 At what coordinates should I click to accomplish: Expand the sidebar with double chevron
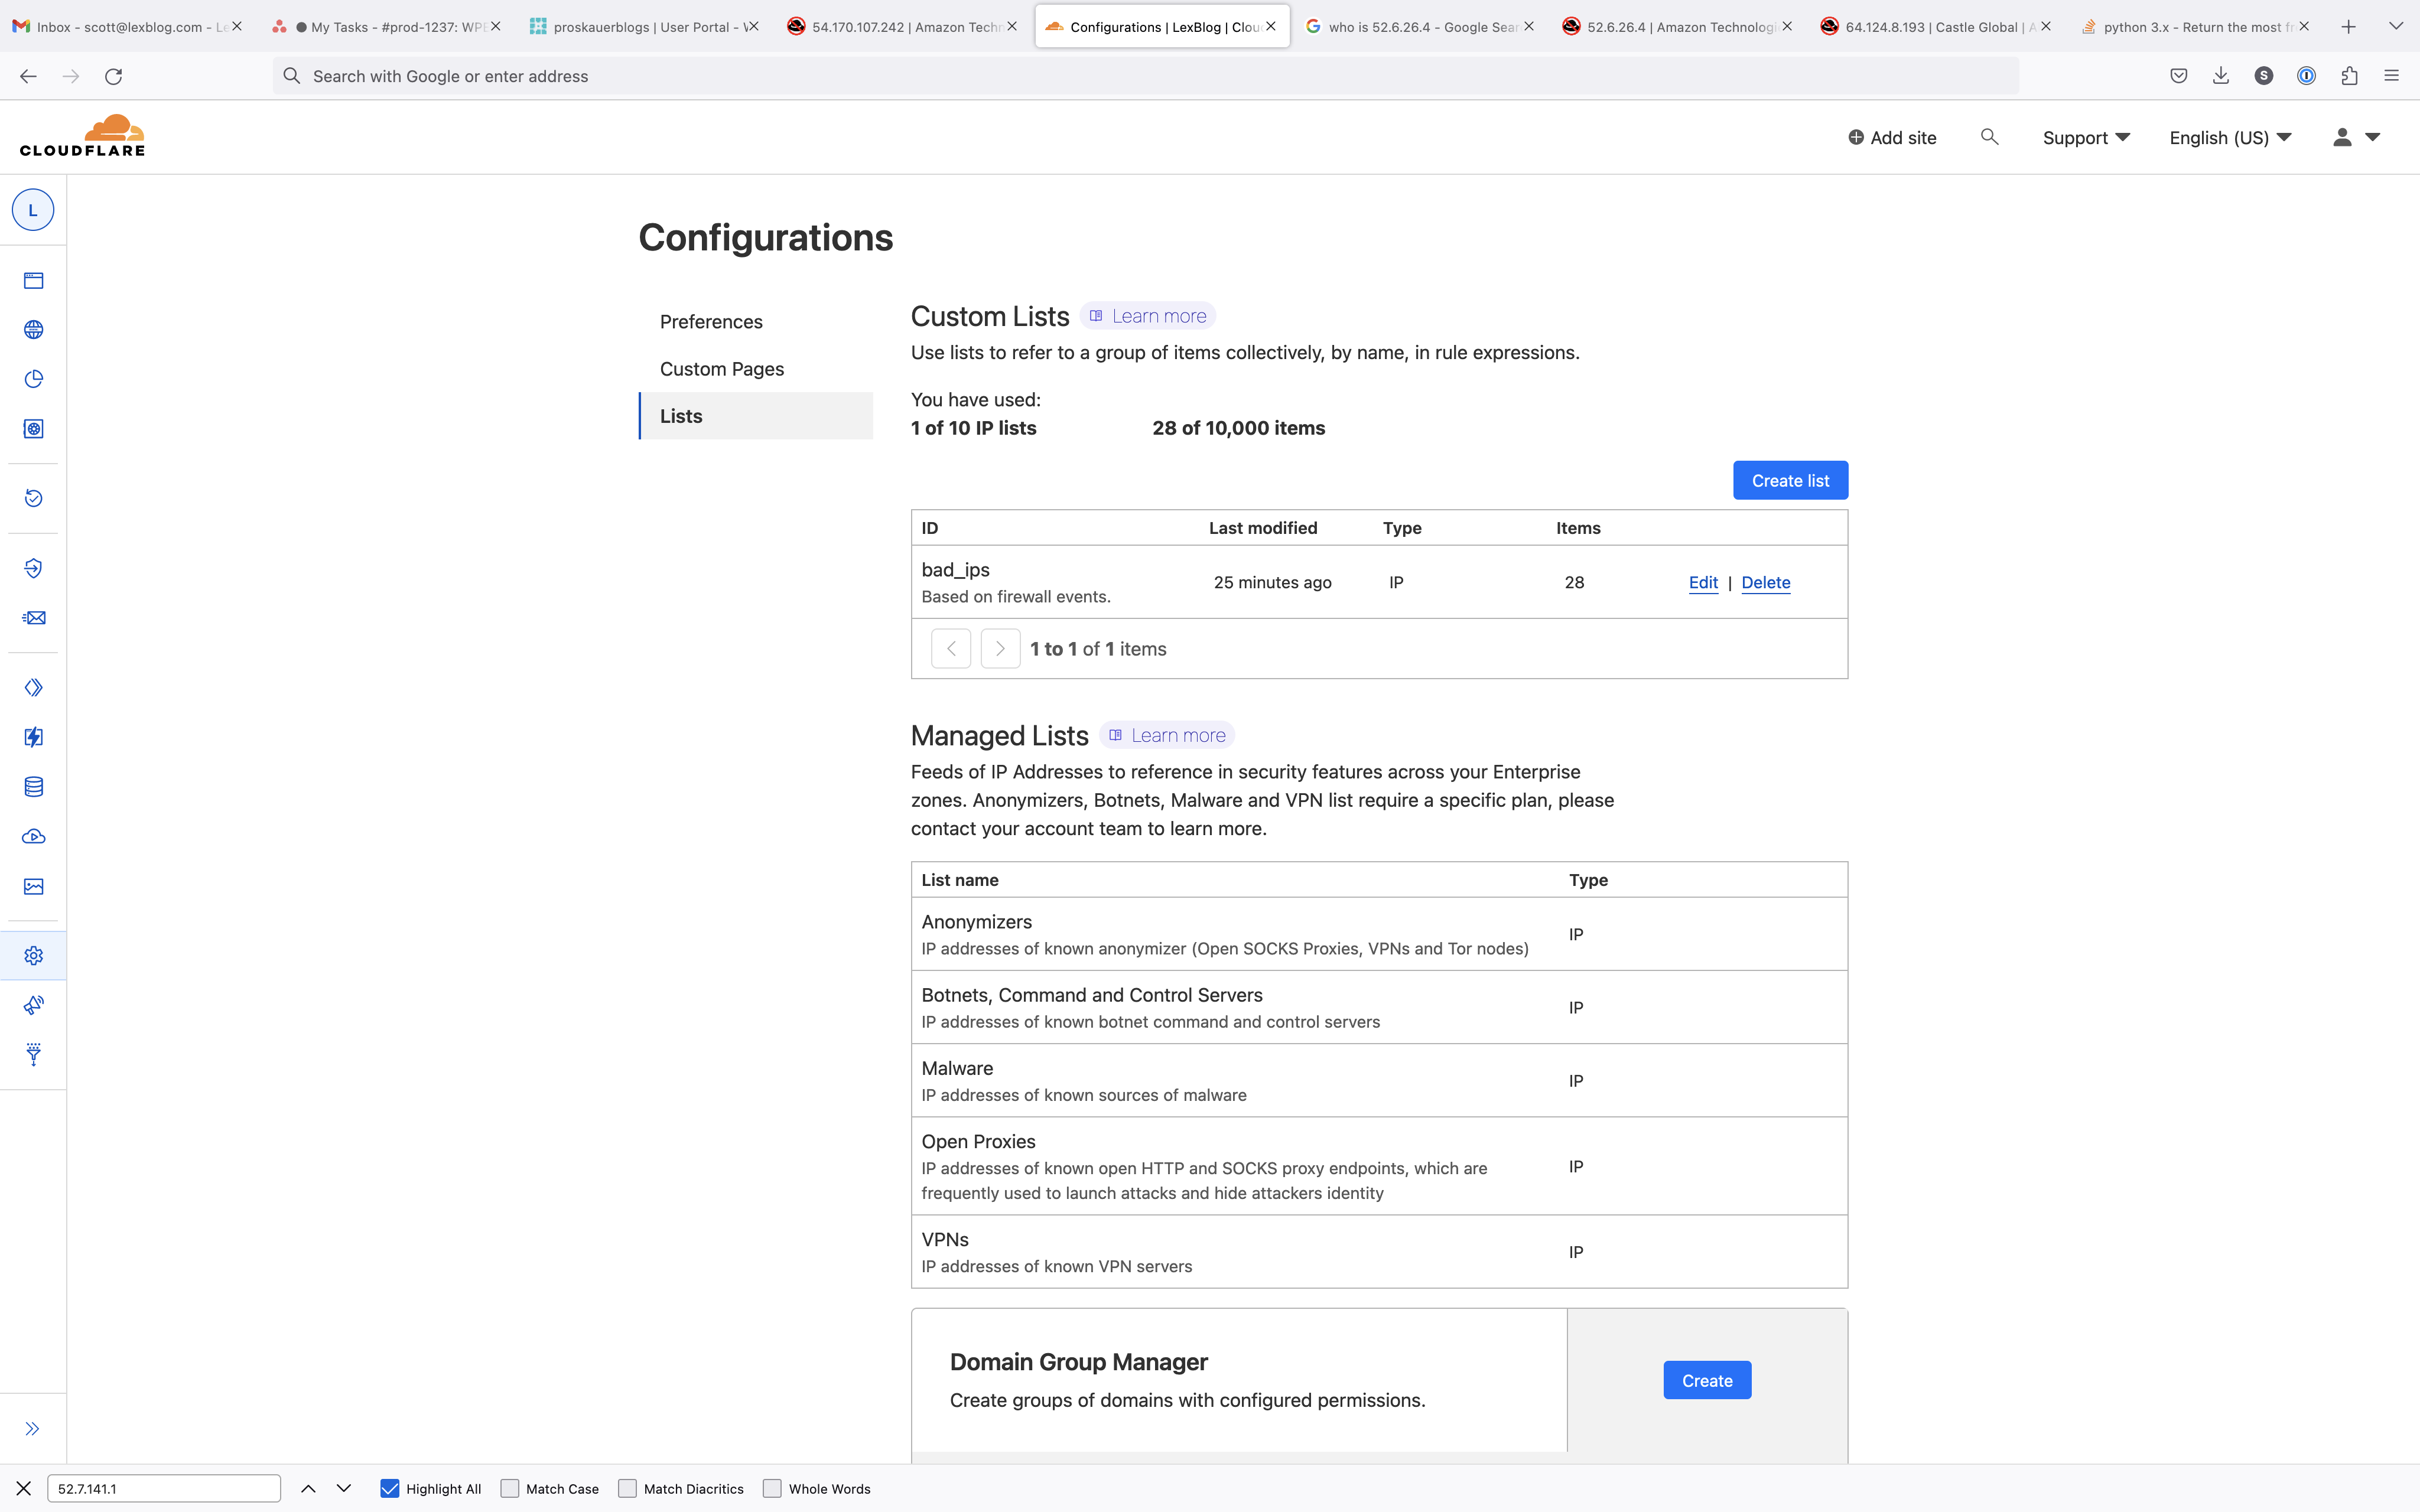[32, 1429]
